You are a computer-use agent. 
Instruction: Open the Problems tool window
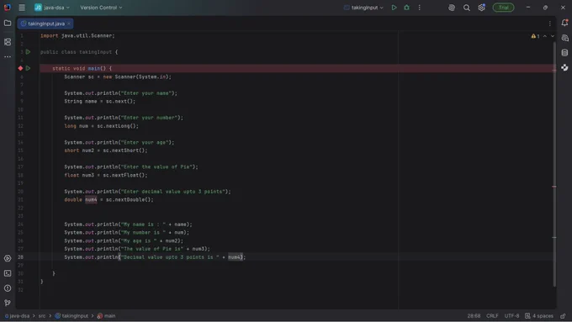(x=8, y=288)
